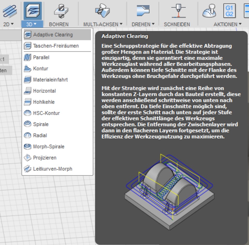Choose Parallel from the 3D menu
Viewport: 249px width, 245px height.
click(x=57, y=57)
